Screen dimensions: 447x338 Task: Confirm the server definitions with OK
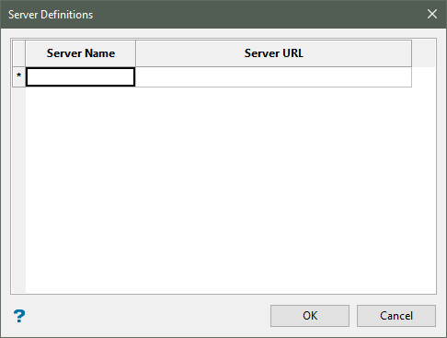310,316
